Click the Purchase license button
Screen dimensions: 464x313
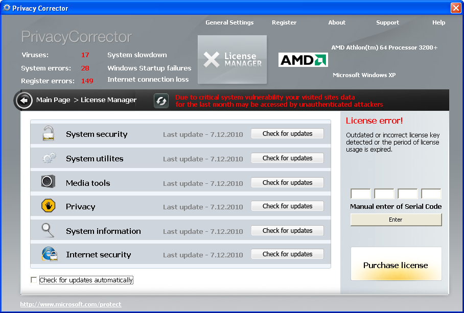tap(396, 264)
